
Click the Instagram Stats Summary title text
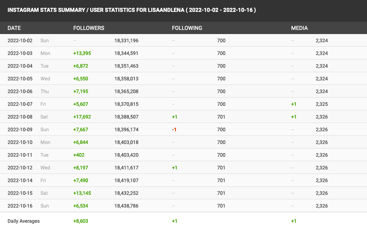[132, 10]
